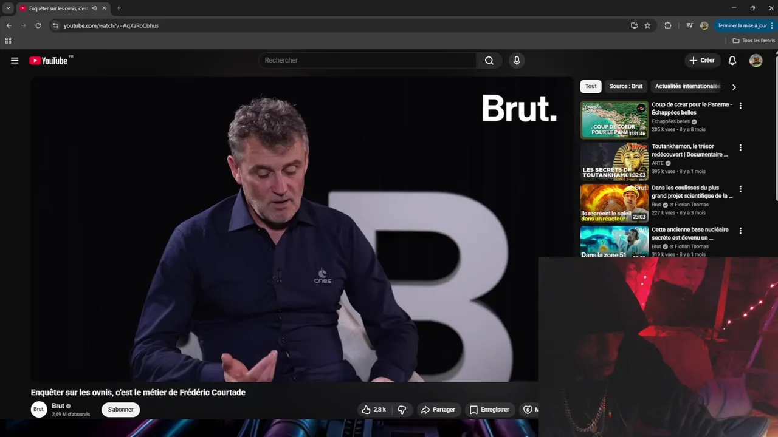Click the Toutankhamon, le trésor redécouvert title

coord(689,151)
